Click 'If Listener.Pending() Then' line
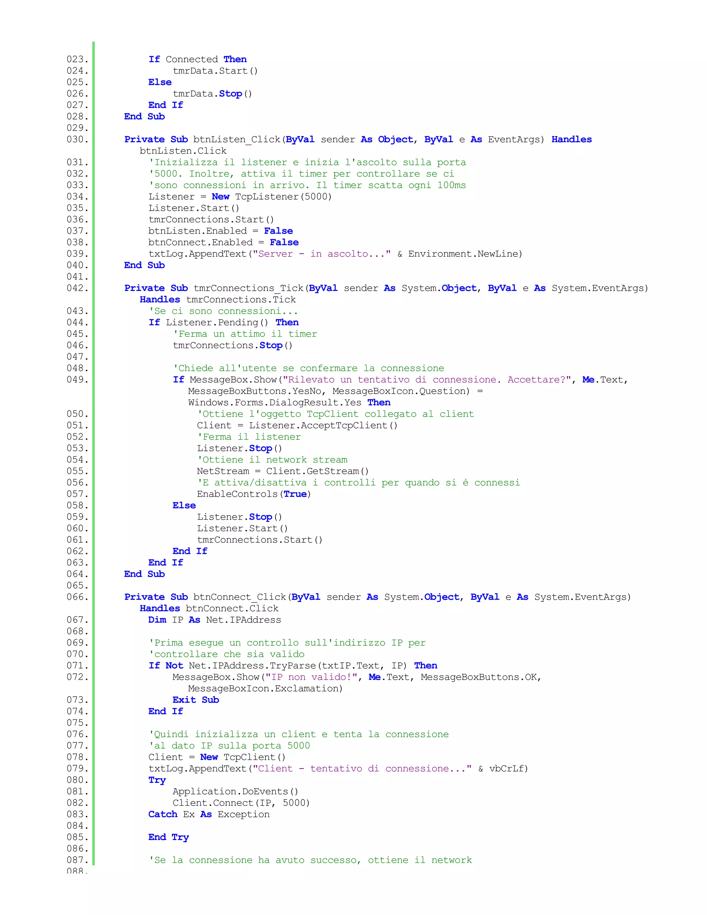 [224, 322]
